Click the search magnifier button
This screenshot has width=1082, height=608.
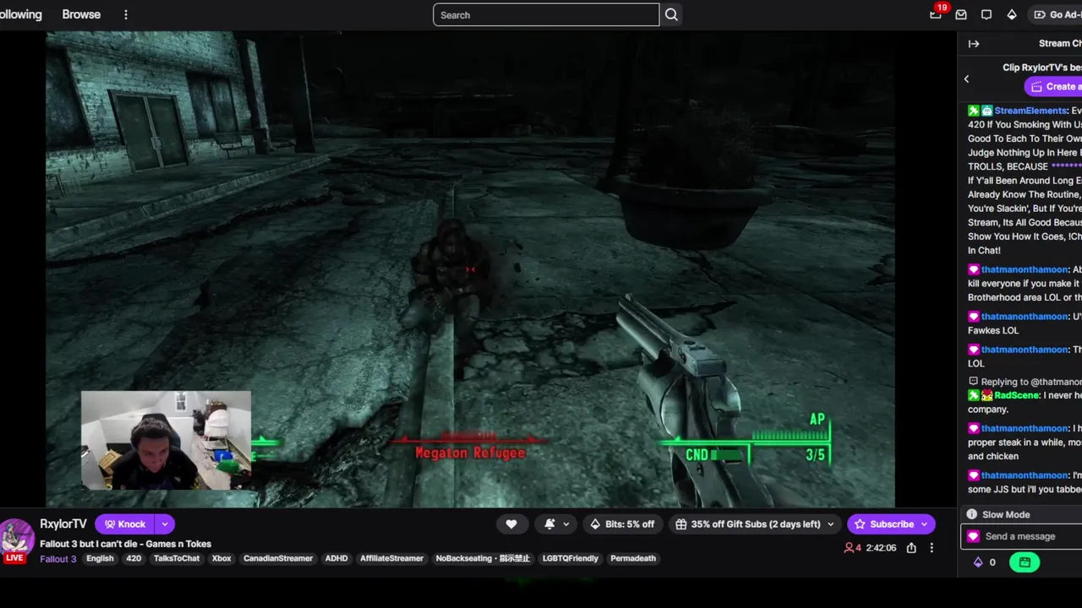(x=671, y=14)
